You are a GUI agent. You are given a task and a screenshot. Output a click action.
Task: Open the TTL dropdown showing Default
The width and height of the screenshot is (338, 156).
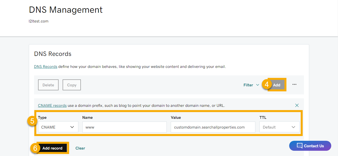point(279,127)
